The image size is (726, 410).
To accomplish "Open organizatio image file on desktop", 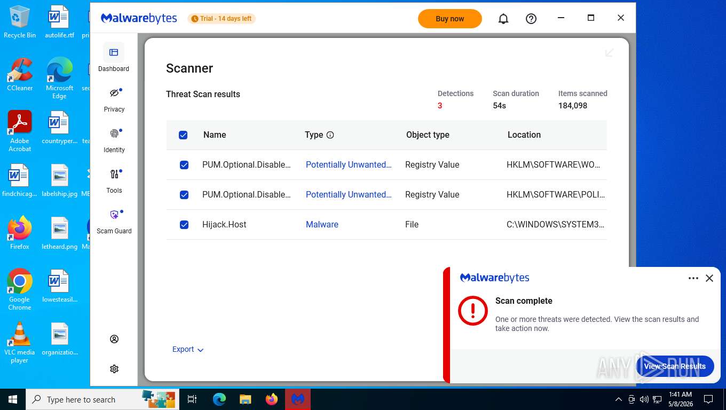I will (59, 339).
